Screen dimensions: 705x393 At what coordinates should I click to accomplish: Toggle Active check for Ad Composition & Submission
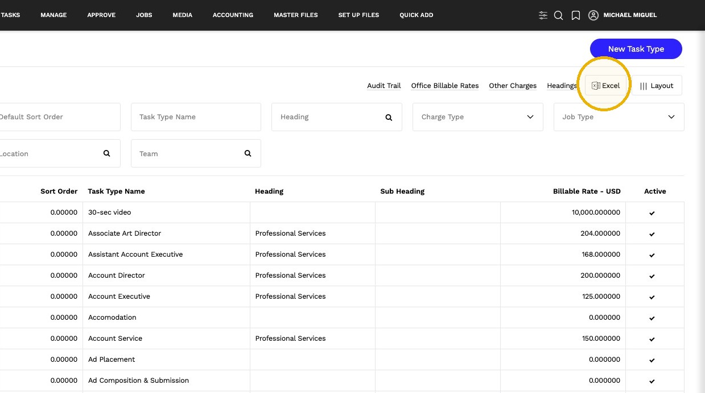pos(652,381)
